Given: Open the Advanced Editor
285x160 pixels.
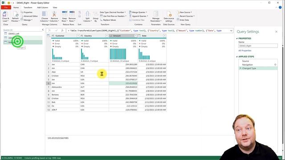Looking at the screenshot, I should pyautogui.click(x=29, y=16).
